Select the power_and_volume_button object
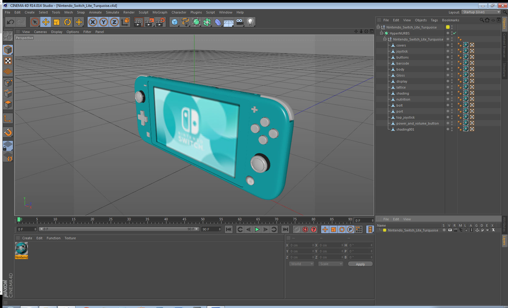Viewport: 508px width, 308px height. pyautogui.click(x=417, y=123)
